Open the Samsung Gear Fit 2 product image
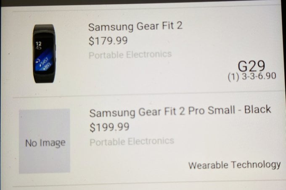The image size is (286, 190). 44,54
